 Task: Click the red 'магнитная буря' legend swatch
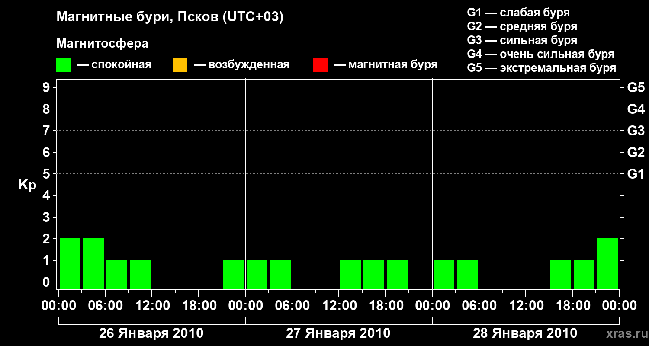(320, 65)
